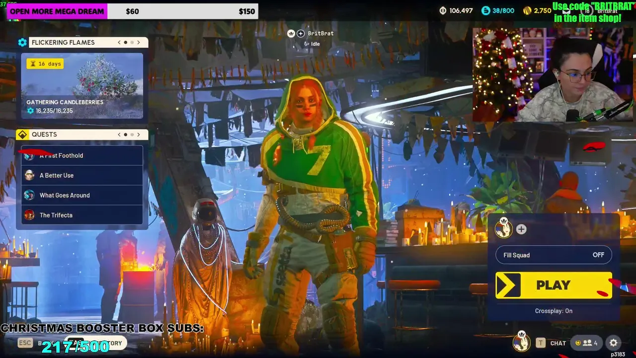The width and height of the screenshot is (636, 358).
Task: Click plus icon next to BritBrat nameplate
Action: 301,33
